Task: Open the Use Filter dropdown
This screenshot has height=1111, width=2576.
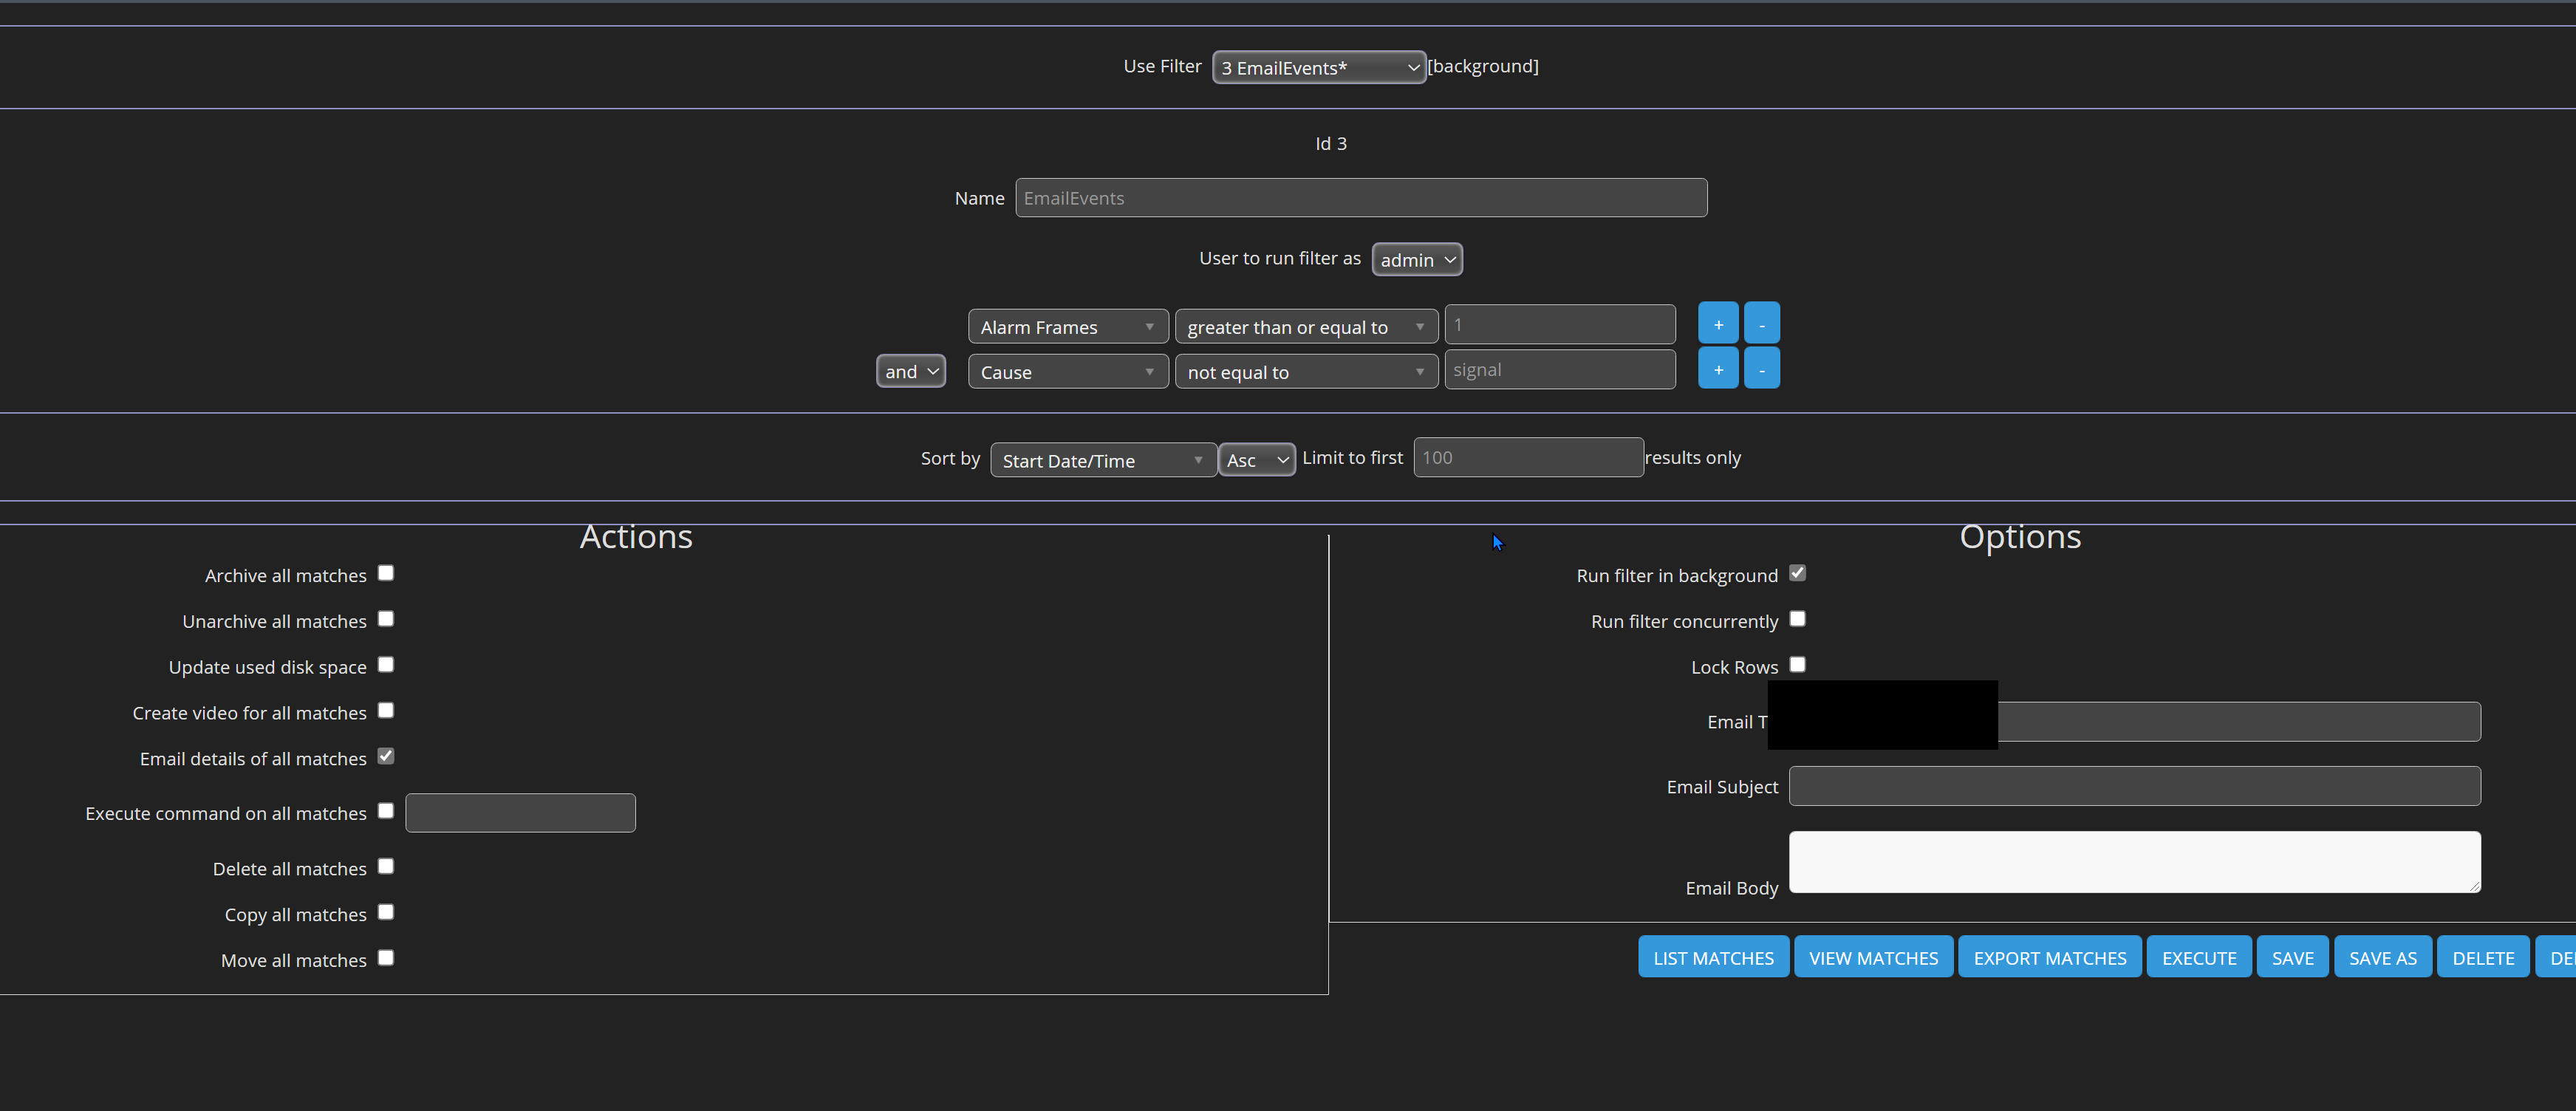Action: (1318, 67)
